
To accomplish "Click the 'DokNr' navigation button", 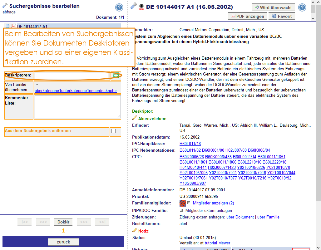I will coord(63,222).
